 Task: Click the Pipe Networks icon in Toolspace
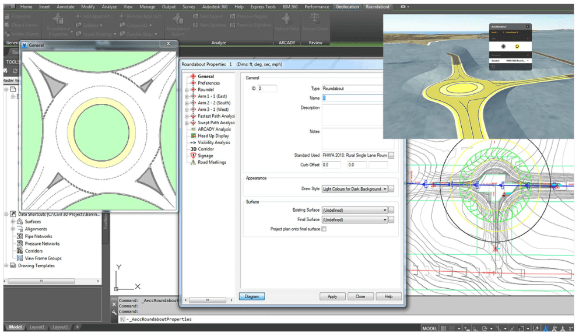(20, 236)
